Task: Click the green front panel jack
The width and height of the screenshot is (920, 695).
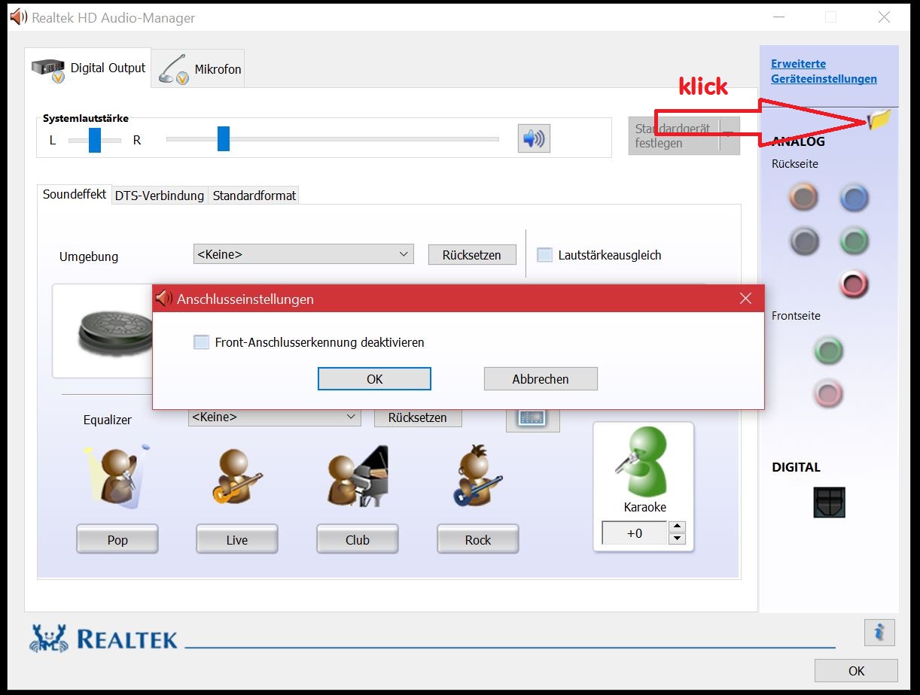Action: tap(829, 351)
